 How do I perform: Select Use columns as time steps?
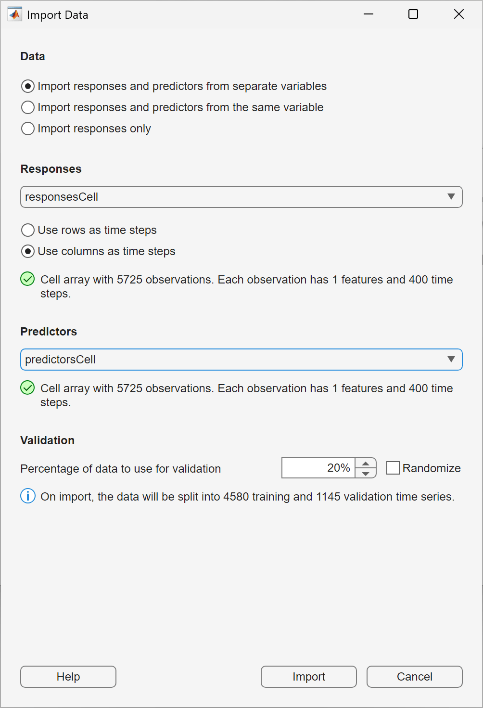pyautogui.click(x=27, y=251)
